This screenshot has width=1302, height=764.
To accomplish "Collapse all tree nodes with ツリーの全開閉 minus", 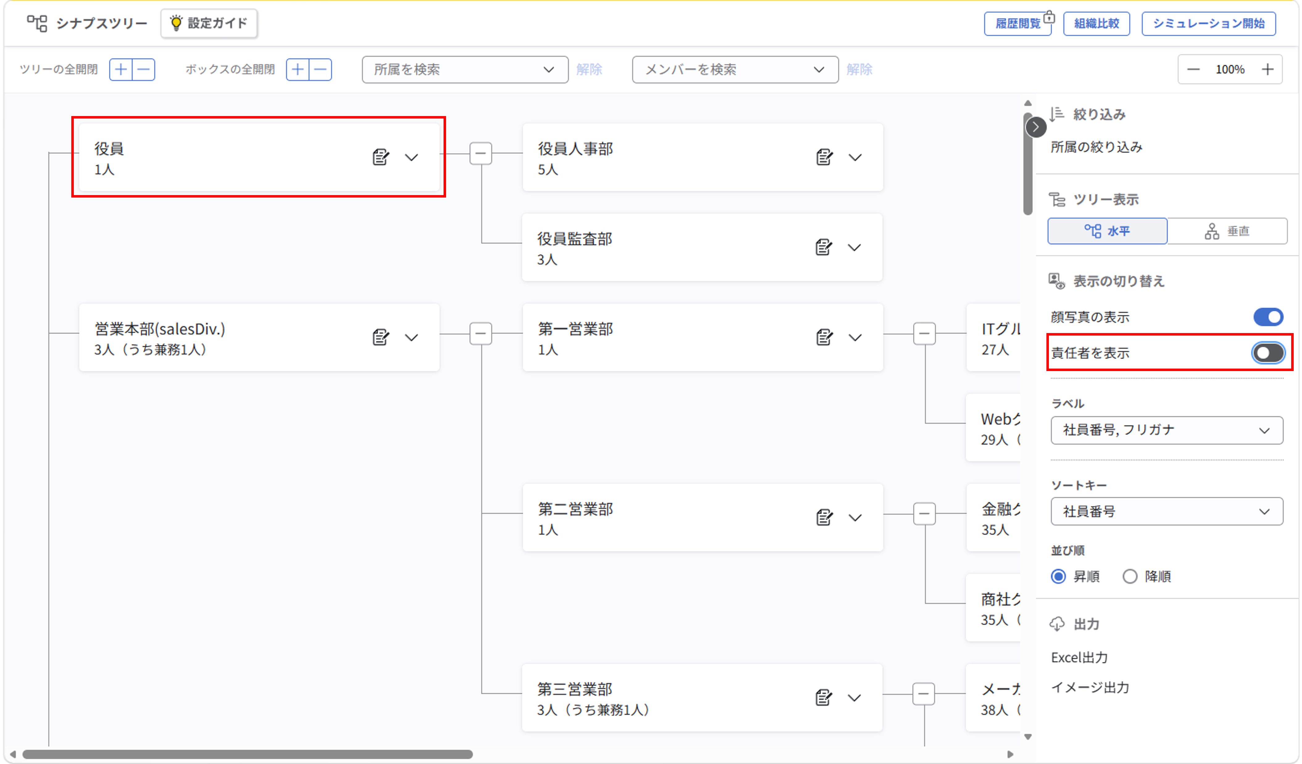I will coord(144,69).
